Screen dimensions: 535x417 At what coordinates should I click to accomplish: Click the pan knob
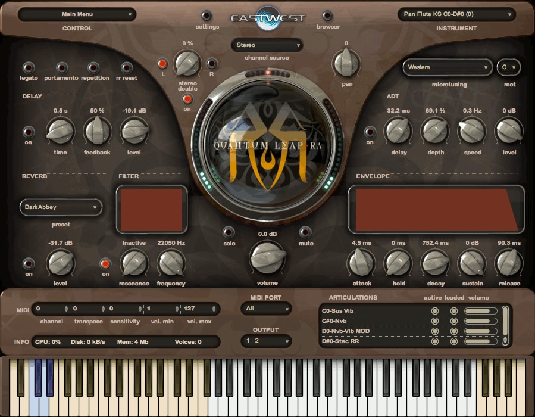(x=346, y=64)
